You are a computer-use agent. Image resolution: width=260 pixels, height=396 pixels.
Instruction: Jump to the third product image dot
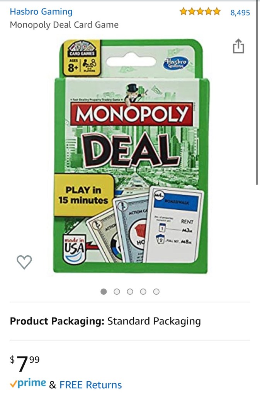coord(130,292)
